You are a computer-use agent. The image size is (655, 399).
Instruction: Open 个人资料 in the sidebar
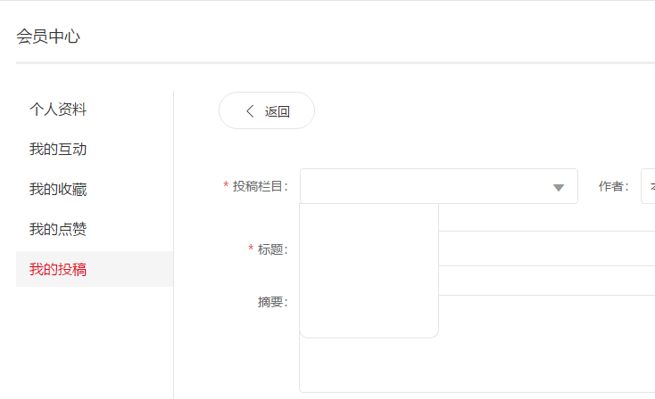coord(58,110)
